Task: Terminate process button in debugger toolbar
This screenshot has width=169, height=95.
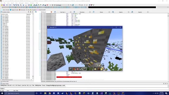Action: [54, 5]
